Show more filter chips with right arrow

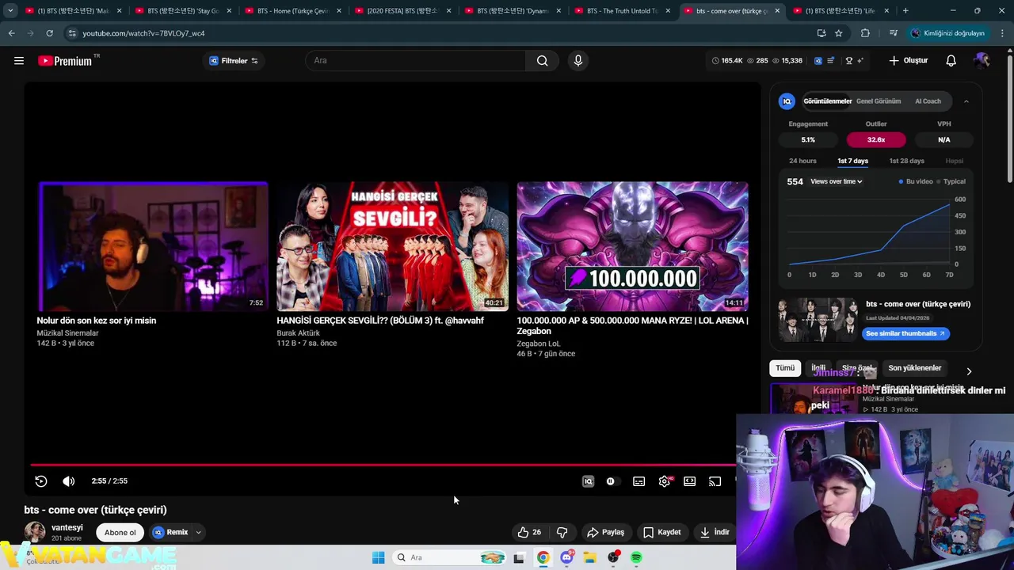(x=968, y=371)
